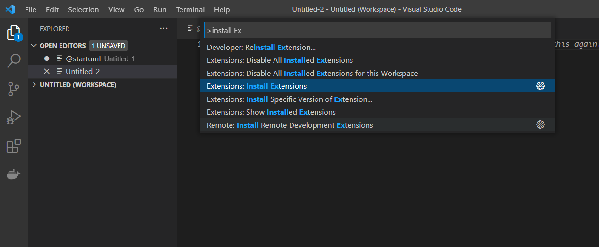Open the Selection menu

(x=84, y=9)
